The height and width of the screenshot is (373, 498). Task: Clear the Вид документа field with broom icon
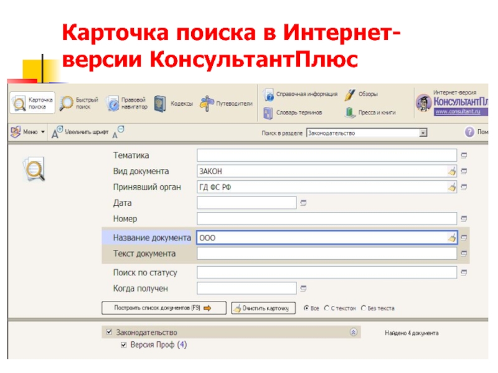click(452, 172)
